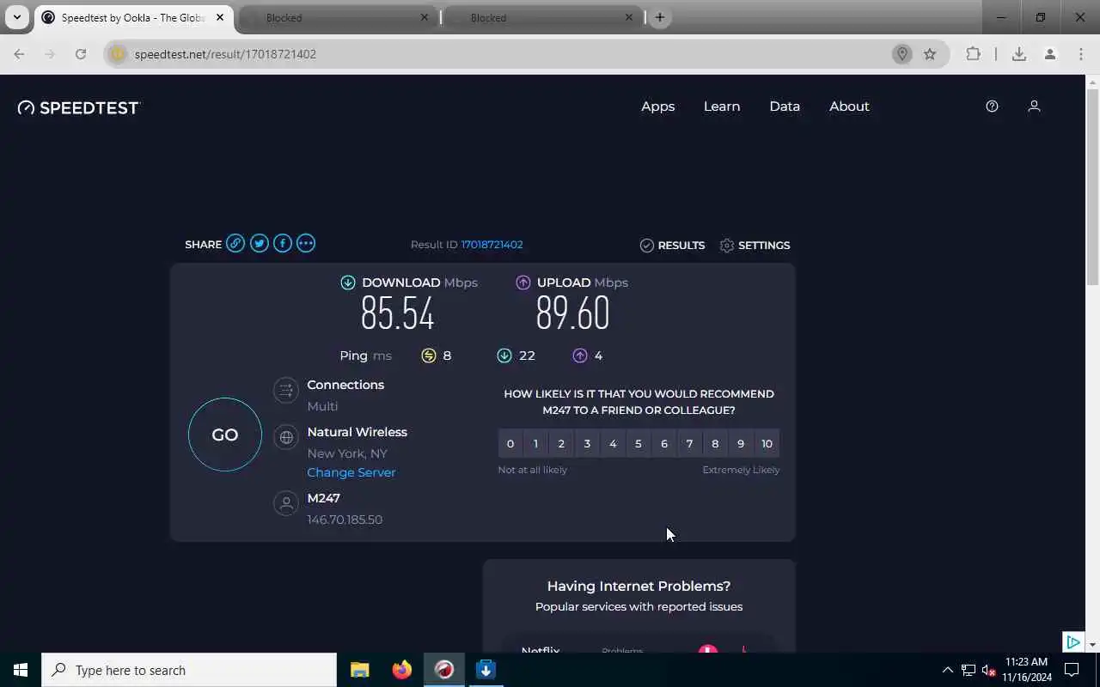
Task: Open the location permission icon in address bar
Action: (902, 54)
